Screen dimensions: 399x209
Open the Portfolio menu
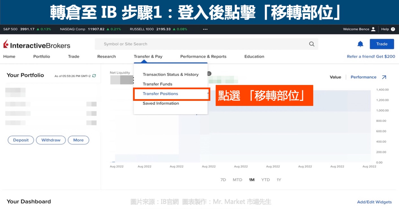click(42, 56)
